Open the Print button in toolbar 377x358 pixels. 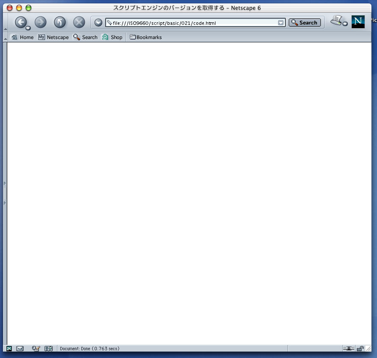click(337, 21)
